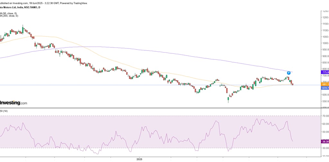
Task: Click the orange 681.1 price tag
Action: tap(325, 84)
